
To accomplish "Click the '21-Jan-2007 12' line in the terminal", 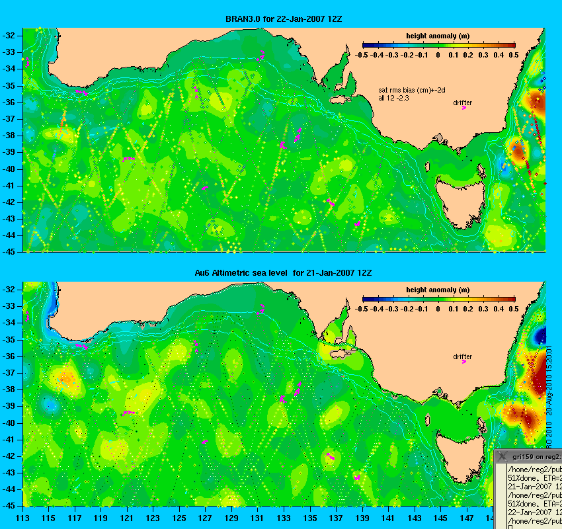I will point(534,487).
